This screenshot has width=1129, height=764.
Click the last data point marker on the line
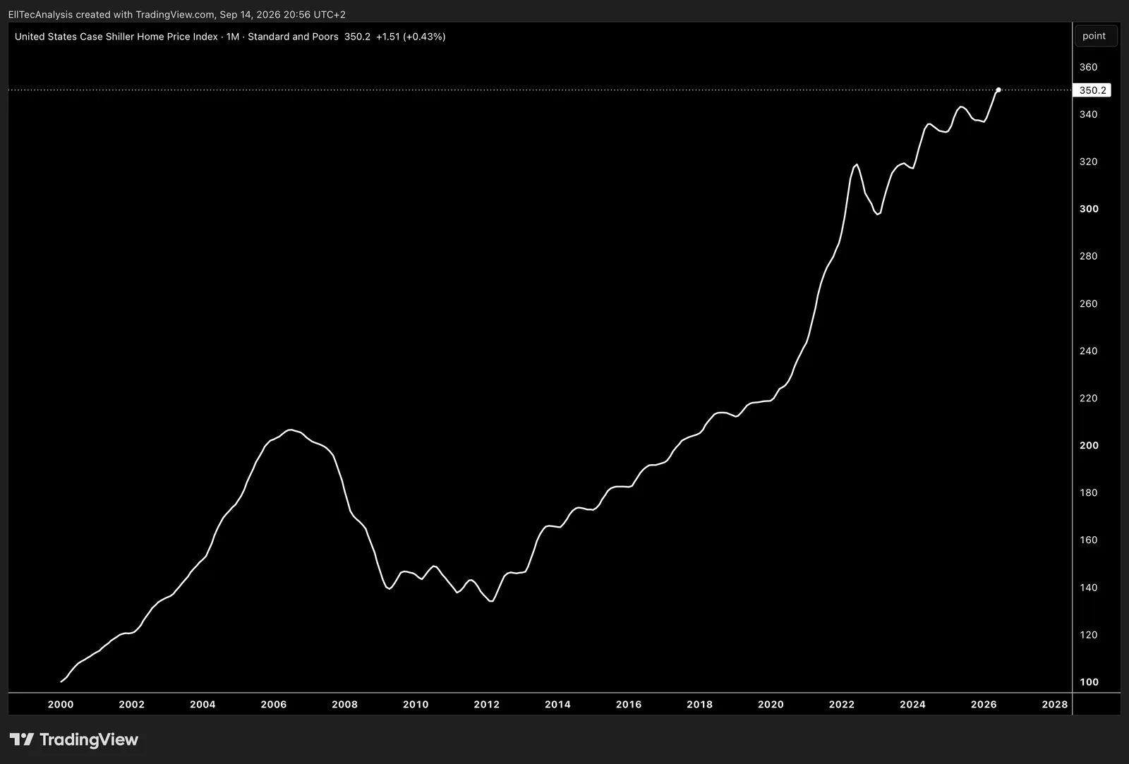[998, 90]
